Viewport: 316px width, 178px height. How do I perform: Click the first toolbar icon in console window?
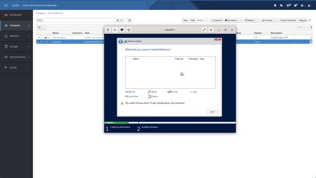click(108, 30)
